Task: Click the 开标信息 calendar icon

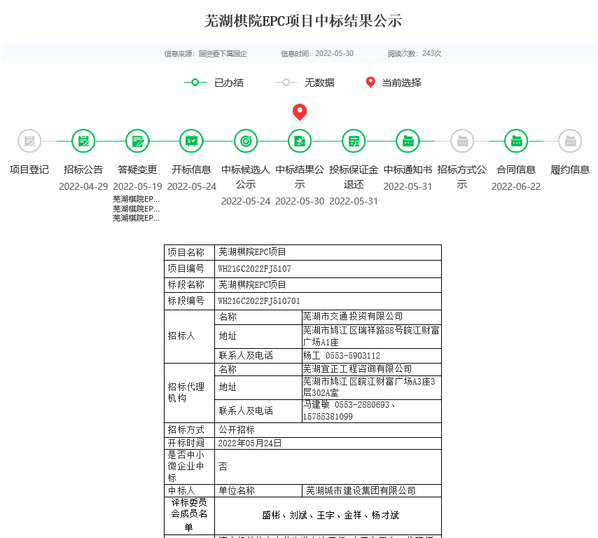Action: 191,142
